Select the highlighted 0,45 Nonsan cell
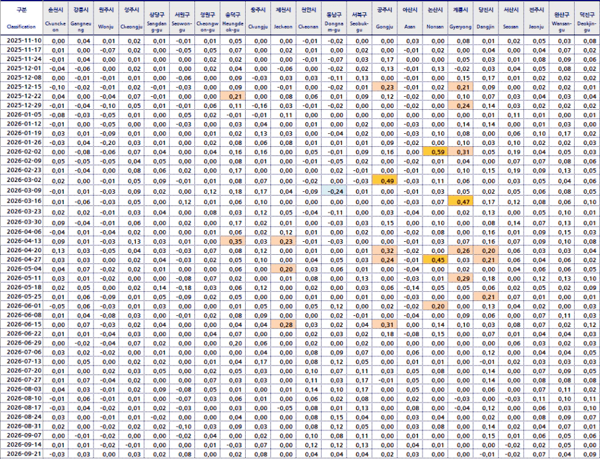Screen dimensions: 600x459 click(435, 259)
